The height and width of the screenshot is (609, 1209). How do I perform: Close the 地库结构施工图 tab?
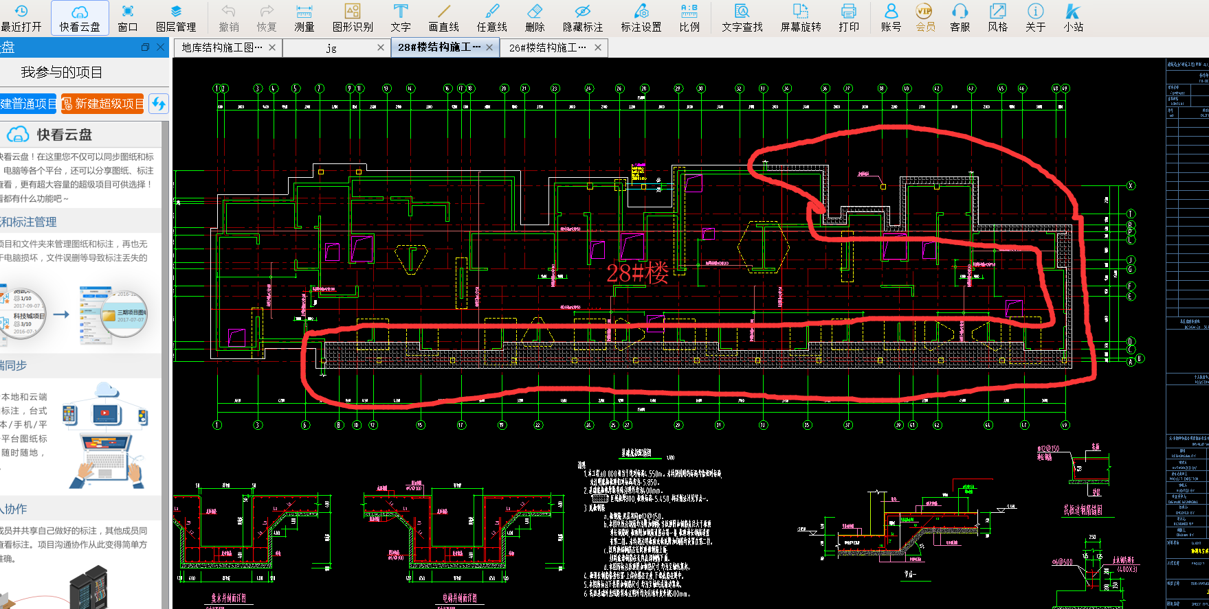click(x=272, y=47)
